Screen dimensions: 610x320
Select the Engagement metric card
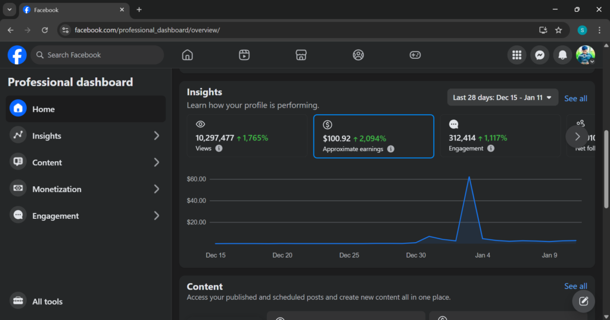click(x=500, y=136)
